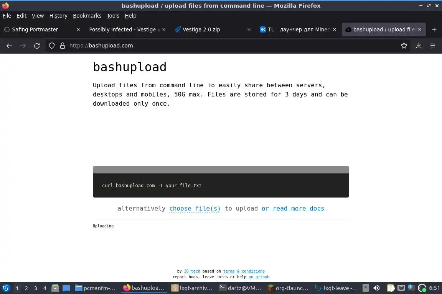
Task: Switch to the lxqt-archiver taskbar window
Action: pos(192,288)
